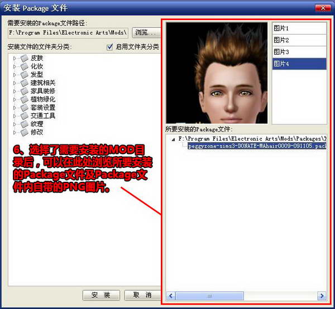The image size is (335, 309).
Task: Expand the 皮肤 tree node arrow
Action: (15, 58)
